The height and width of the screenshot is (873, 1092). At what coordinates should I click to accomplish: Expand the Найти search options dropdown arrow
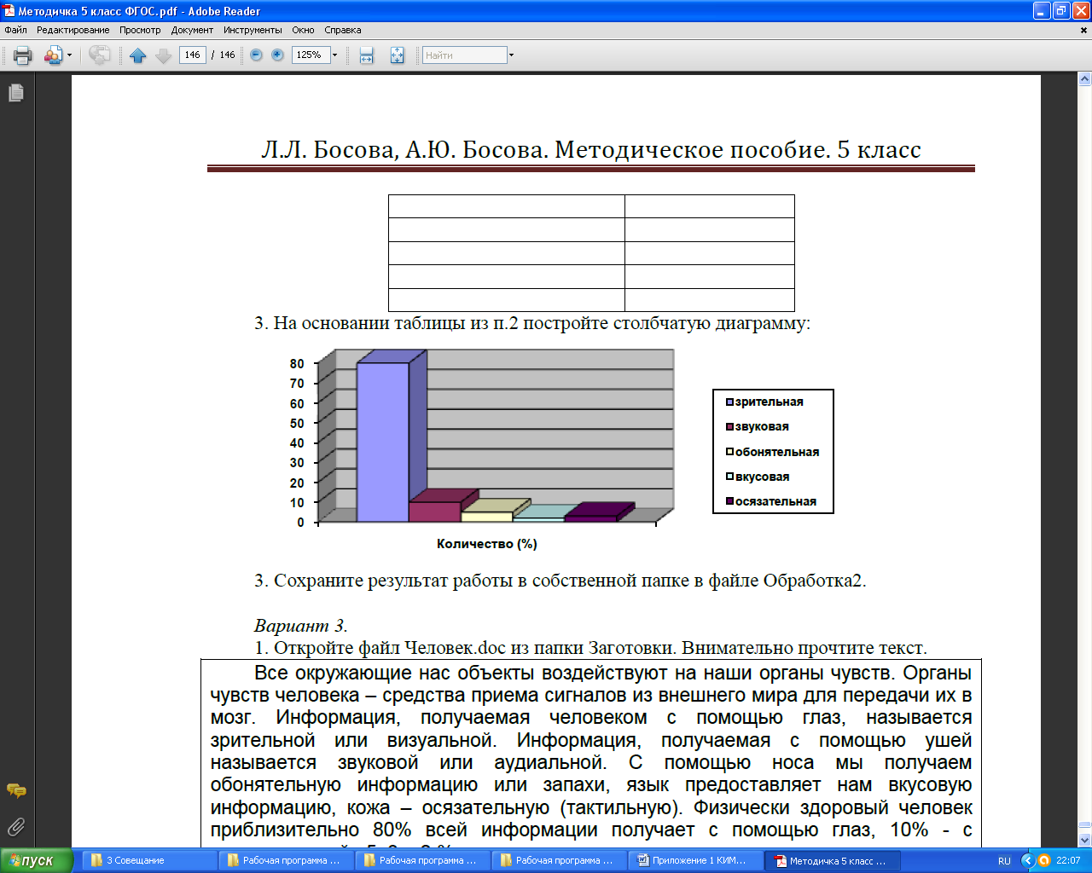tap(511, 55)
